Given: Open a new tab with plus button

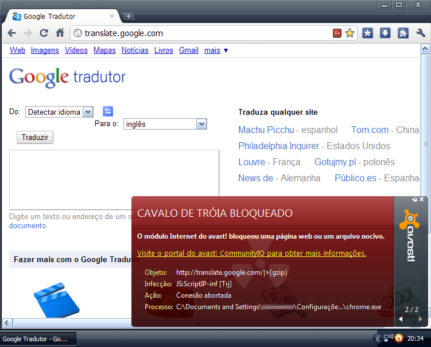Looking at the screenshot, I should click(x=129, y=16).
